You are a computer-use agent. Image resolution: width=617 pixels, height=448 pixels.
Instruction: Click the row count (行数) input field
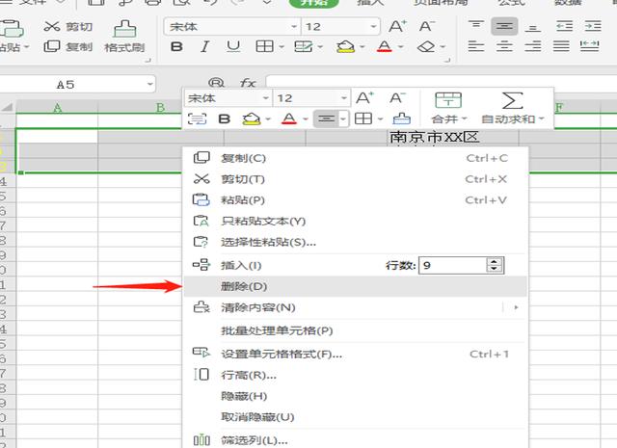click(453, 266)
